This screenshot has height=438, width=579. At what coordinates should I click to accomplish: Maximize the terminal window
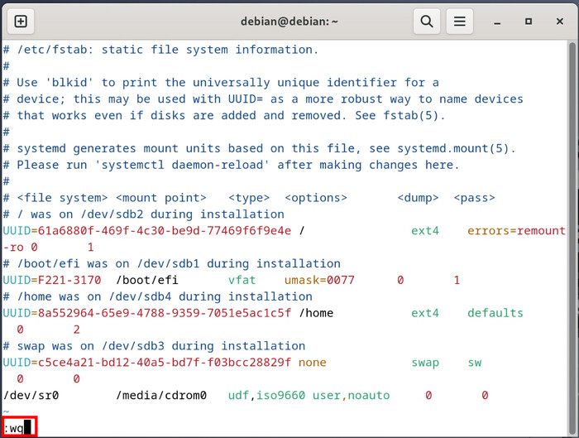click(x=529, y=22)
